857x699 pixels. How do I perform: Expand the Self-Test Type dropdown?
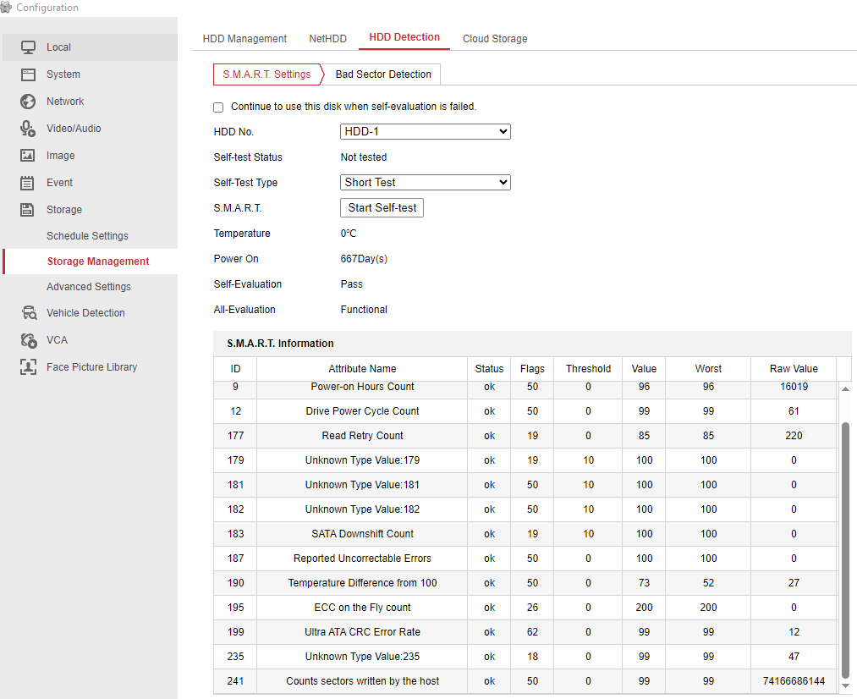425,183
